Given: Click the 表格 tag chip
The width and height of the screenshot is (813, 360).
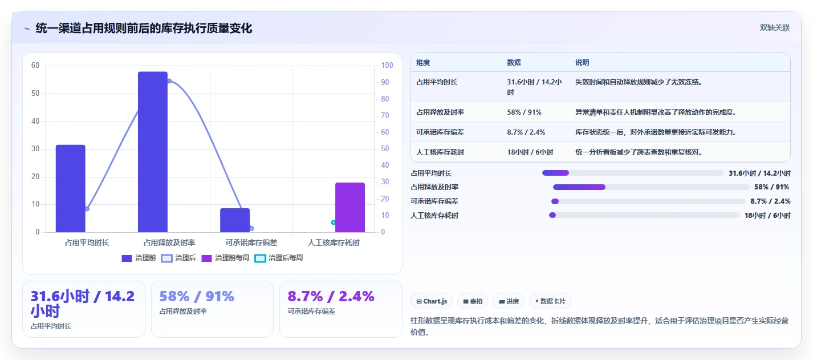Looking at the screenshot, I should point(473,301).
